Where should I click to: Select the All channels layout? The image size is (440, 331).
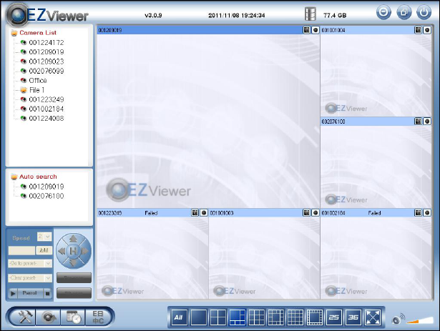point(179,317)
